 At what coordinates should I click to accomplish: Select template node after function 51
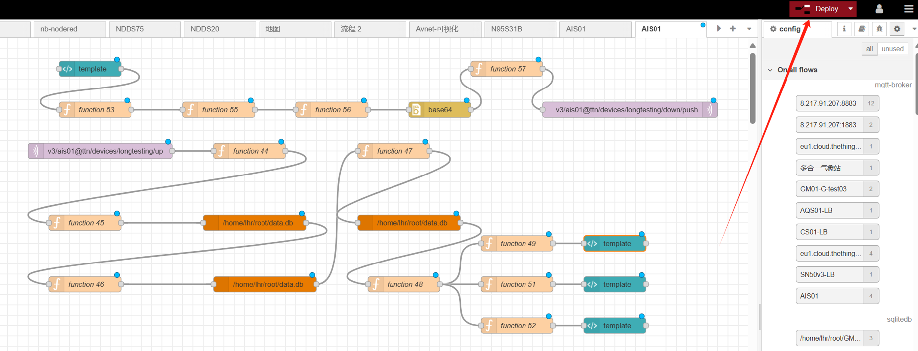(x=615, y=284)
